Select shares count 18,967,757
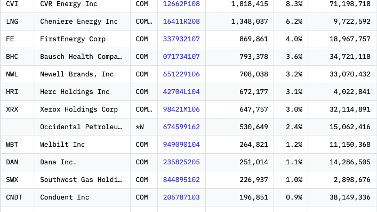Screen dimensions: 377x212 tap(350, 39)
